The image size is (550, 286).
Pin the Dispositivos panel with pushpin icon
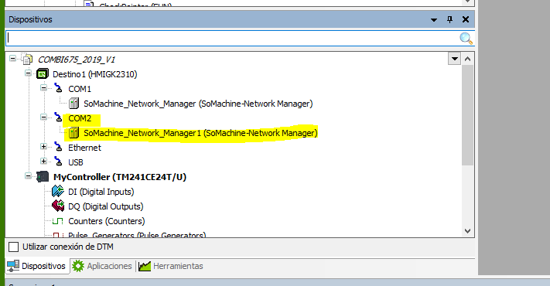click(449, 19)
